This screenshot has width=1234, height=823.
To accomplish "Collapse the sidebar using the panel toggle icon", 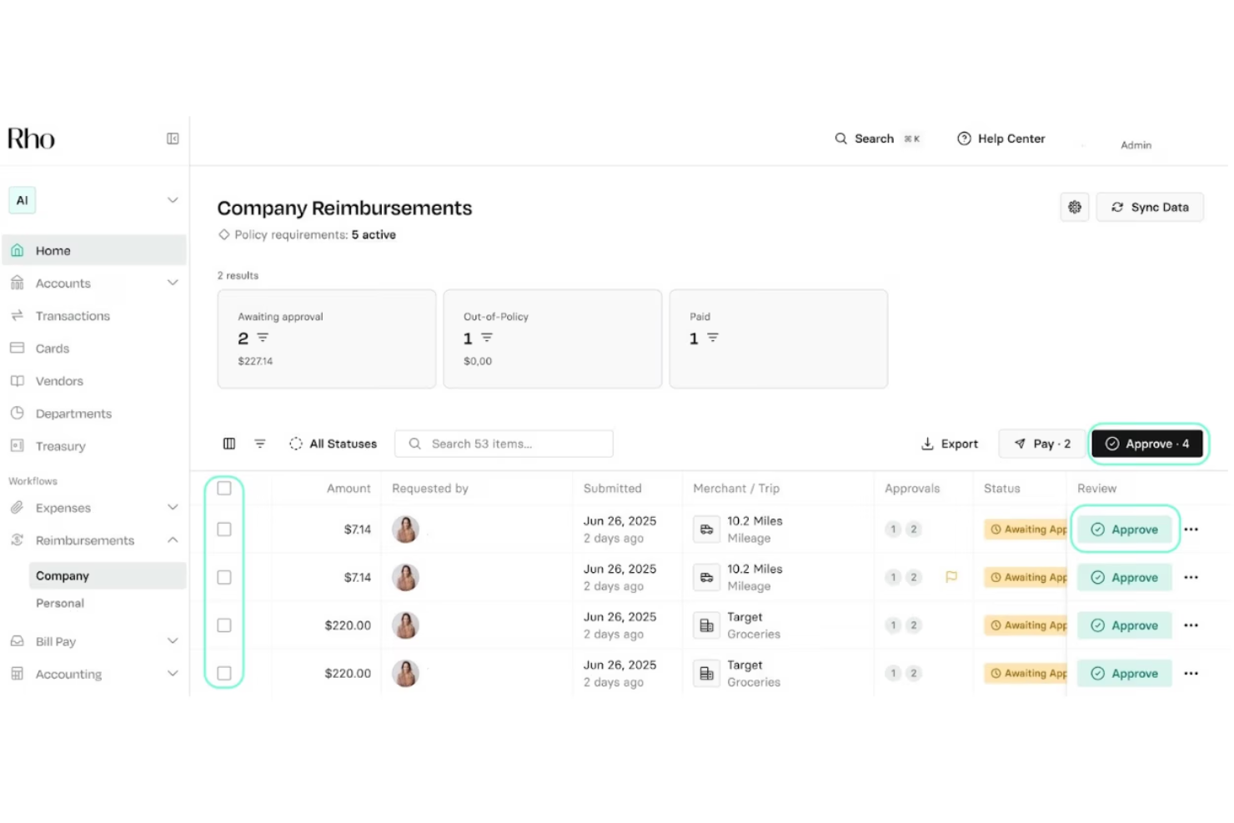I will (173, 138).
